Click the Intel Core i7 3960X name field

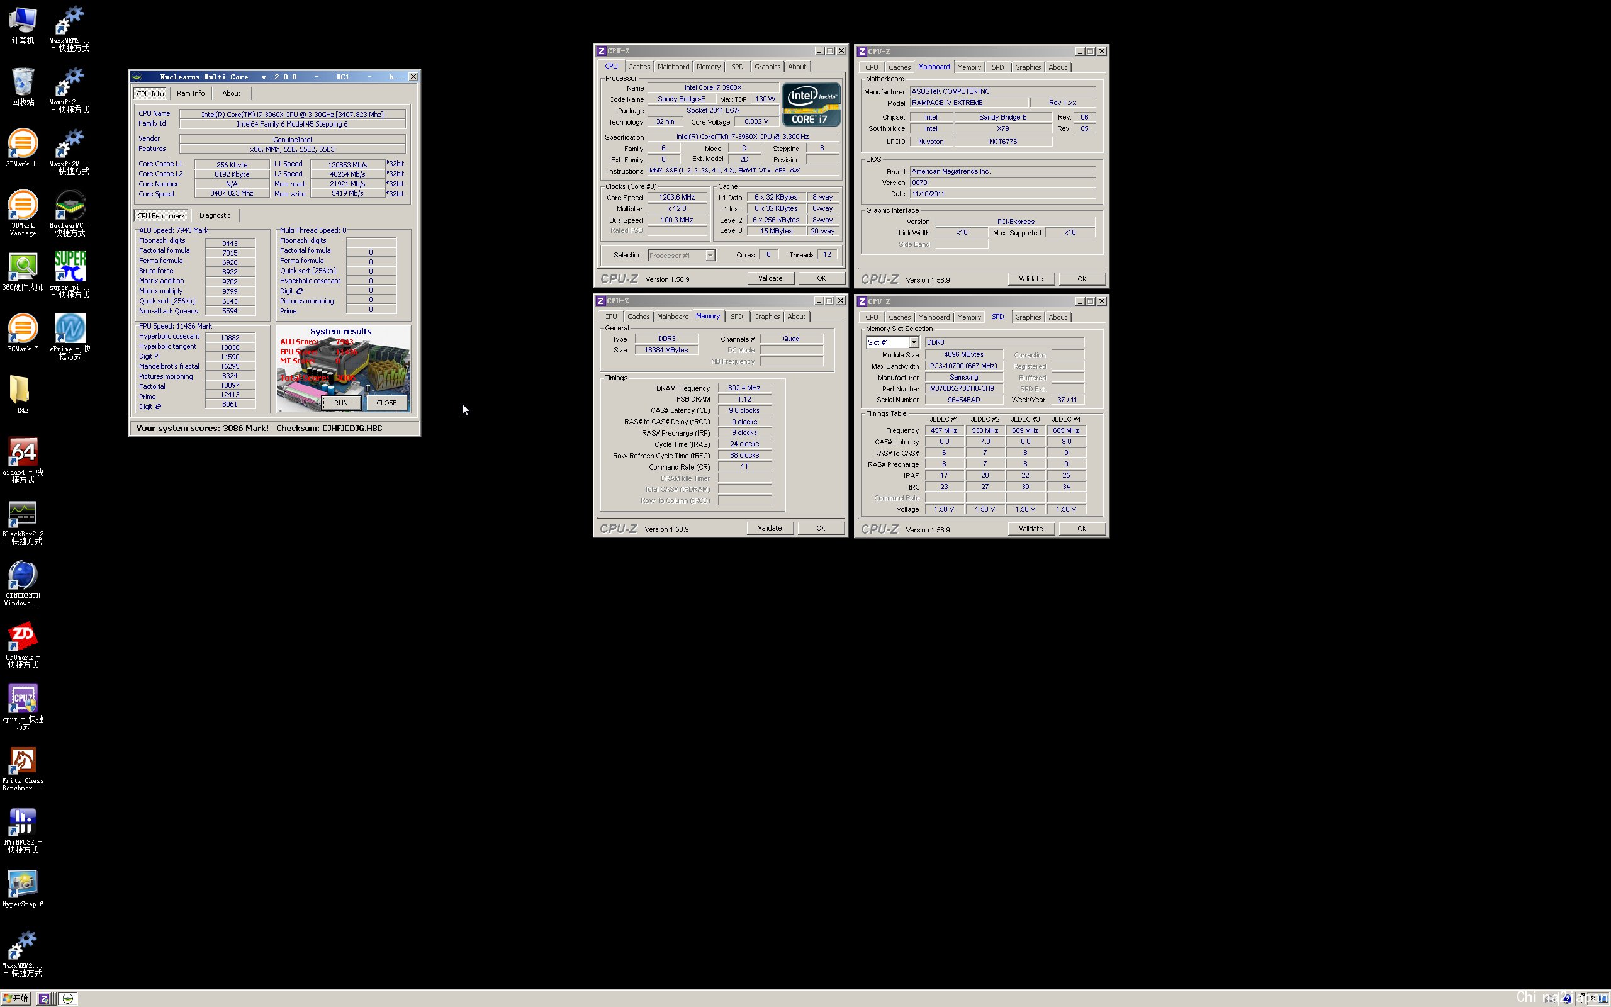click(713, 87)
